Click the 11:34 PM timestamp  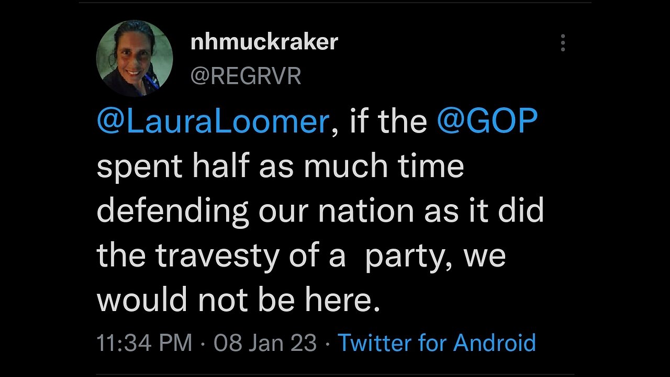pyautogui.click(x=144, y=343)
